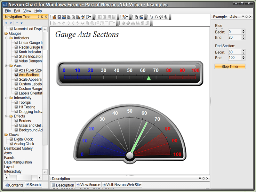This screenshot has width=256, height=192.
Task: Switch to the Search tab at bottom left
Action: point(33,185)
